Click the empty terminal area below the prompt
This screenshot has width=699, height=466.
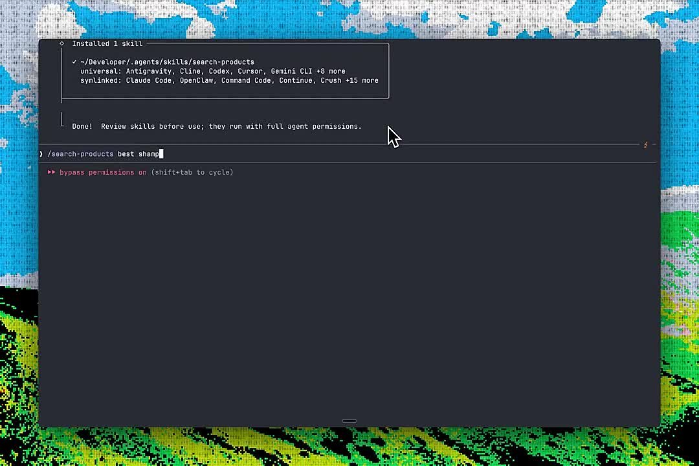click(349, 294)
